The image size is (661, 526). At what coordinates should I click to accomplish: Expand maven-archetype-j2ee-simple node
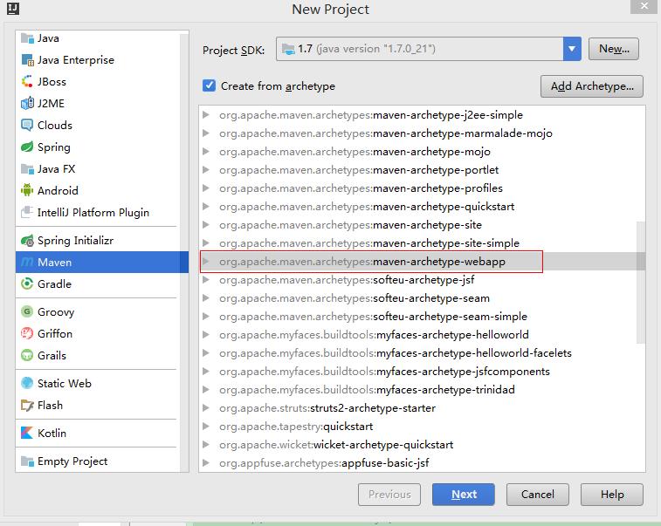click(206, 114)
